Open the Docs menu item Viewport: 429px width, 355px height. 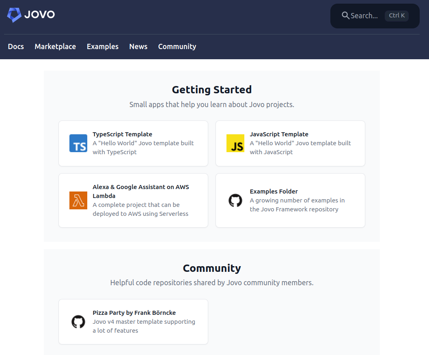(x=16, y=47)
